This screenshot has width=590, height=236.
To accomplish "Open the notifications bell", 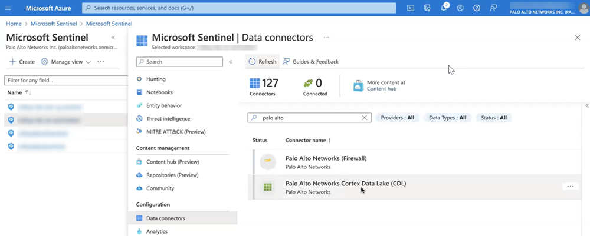I will pyautogui.click(x=444, y=8).
